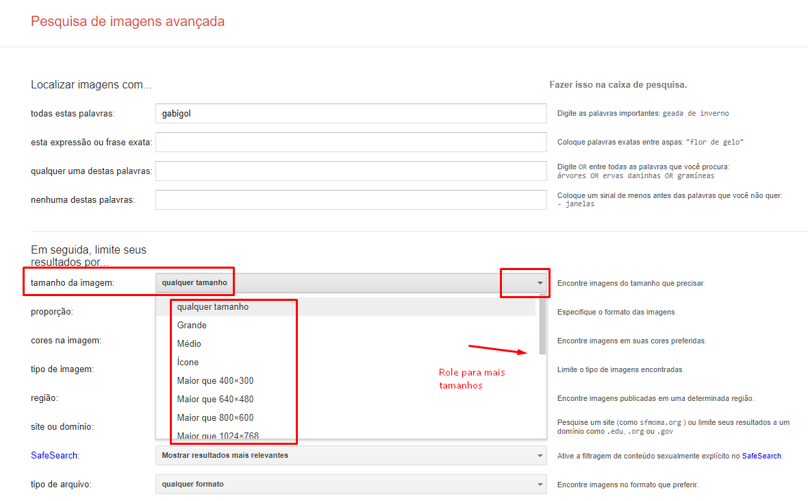Viewport: 808px width, 501px height.
Task: Click the 'proporção:' label
Action: 52,312
